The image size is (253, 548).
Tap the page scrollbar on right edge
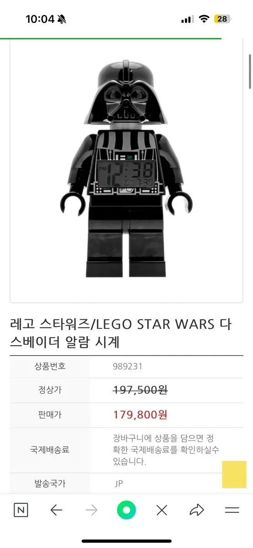250,71
